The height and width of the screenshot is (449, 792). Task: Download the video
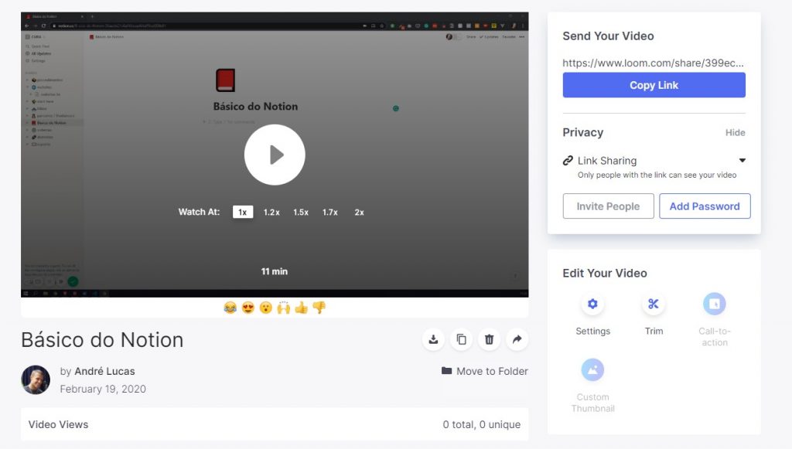(x=433, y=339)
